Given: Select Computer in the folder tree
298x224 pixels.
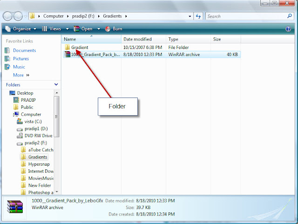Looking at the screenshot, I should click(x=31, y=114).
